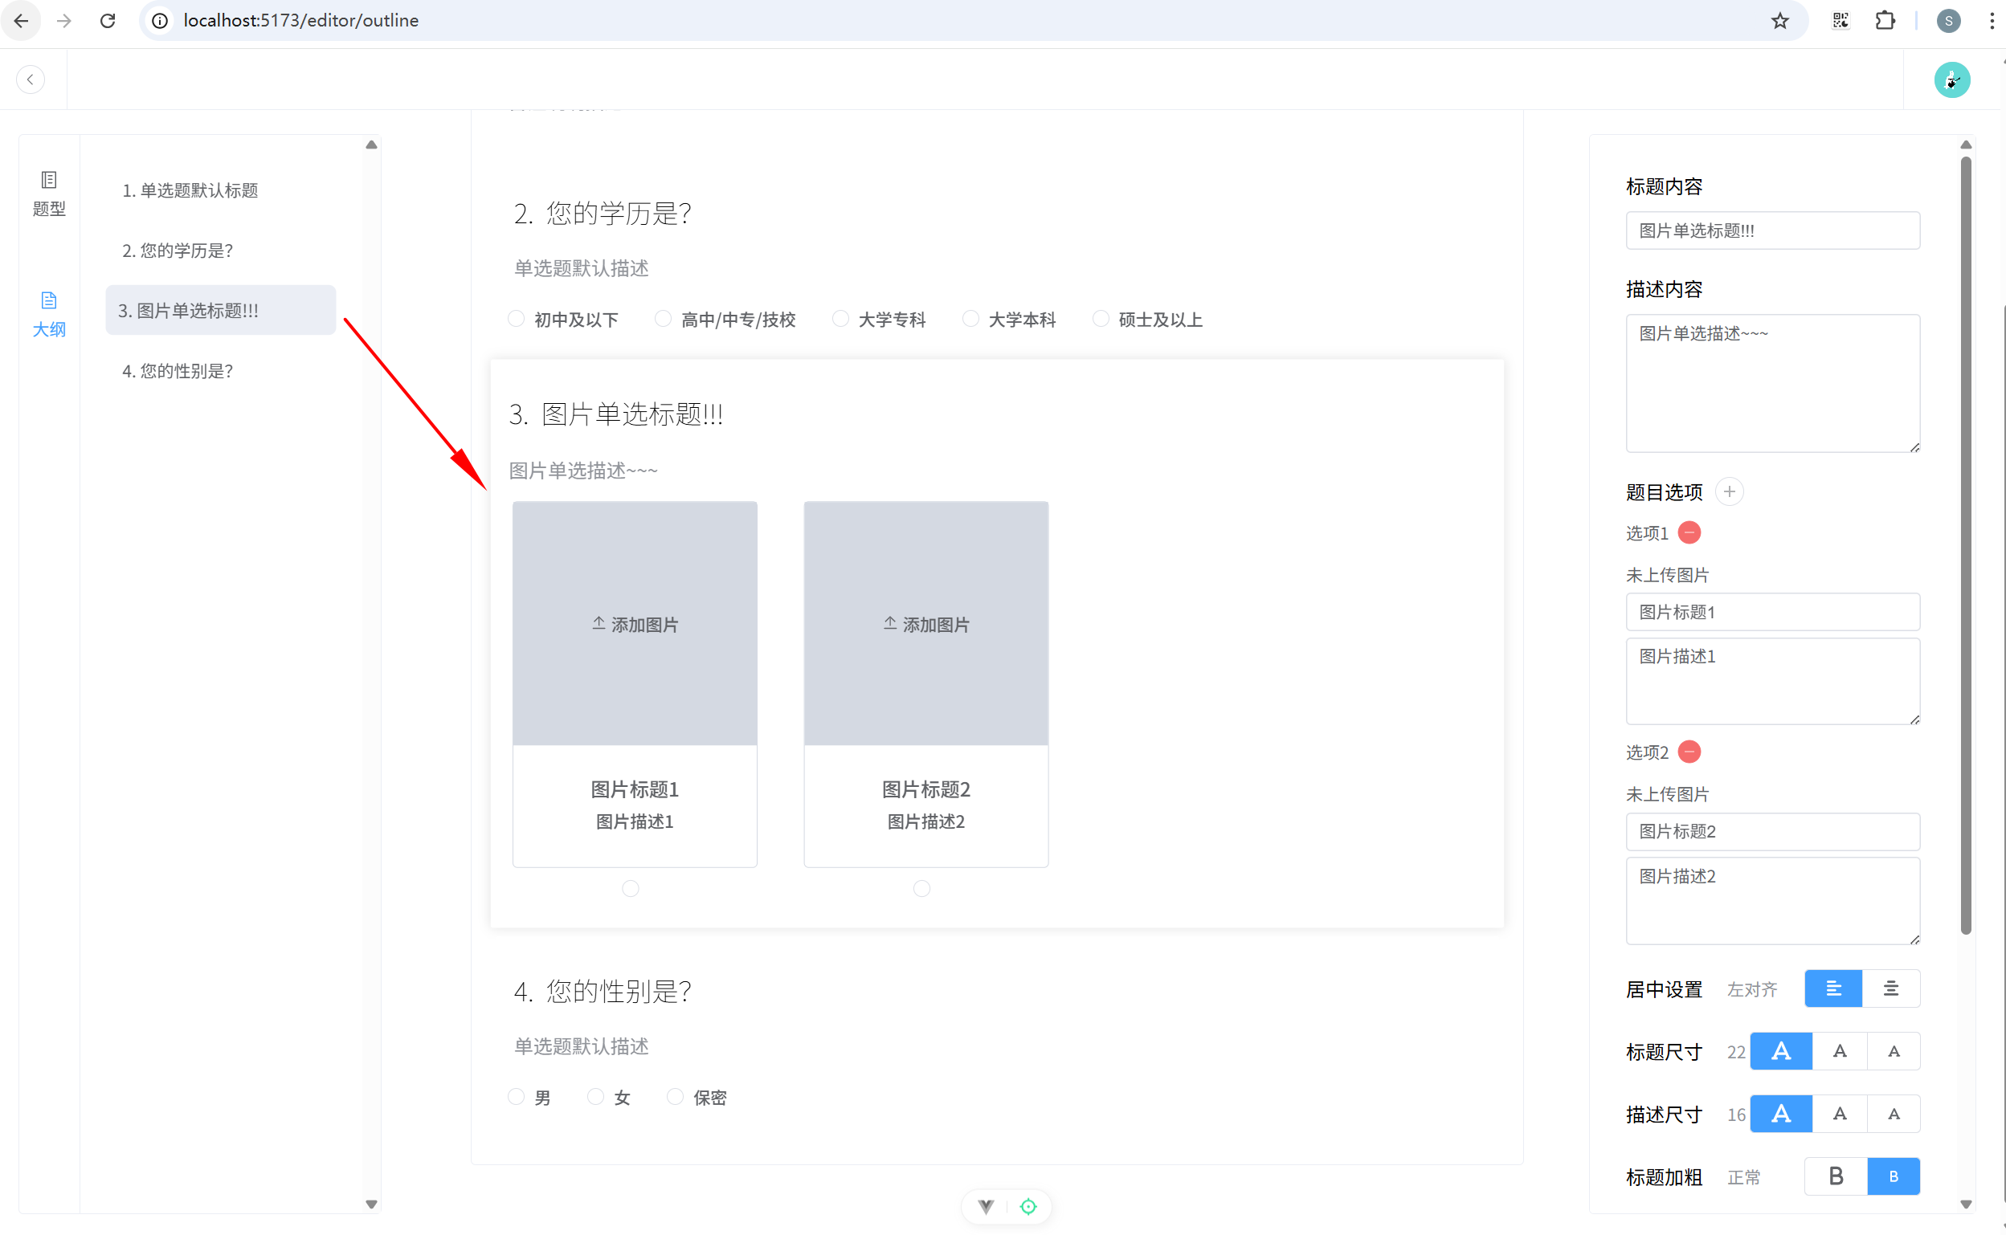Image resolution: width=2006 pixels, height=1235 pixels.
Task: Click the back arrow circle button
Action: click(x=31, y=79)
